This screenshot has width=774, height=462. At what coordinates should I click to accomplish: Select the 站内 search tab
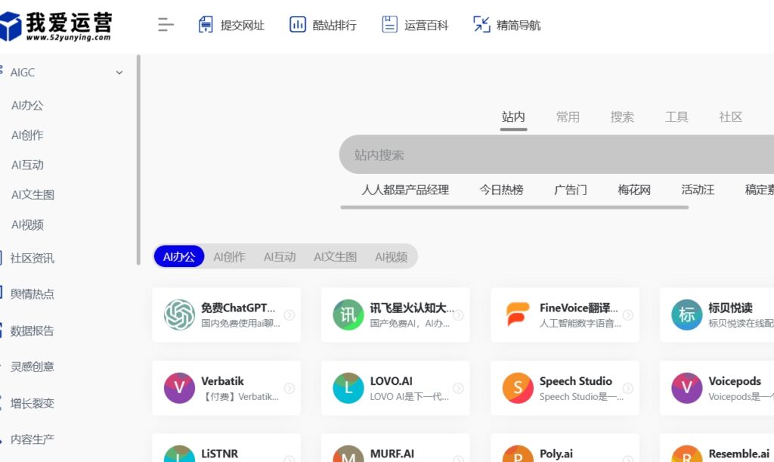coord(513,117)
